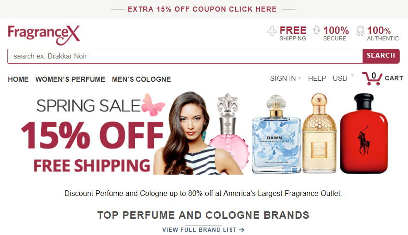This screenshot has width=408, height=235.
Task: Open the shopping cart icon
Action: point(372,78)
